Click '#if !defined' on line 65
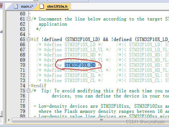This screenshot has width=169, height=127. [46, 39]
